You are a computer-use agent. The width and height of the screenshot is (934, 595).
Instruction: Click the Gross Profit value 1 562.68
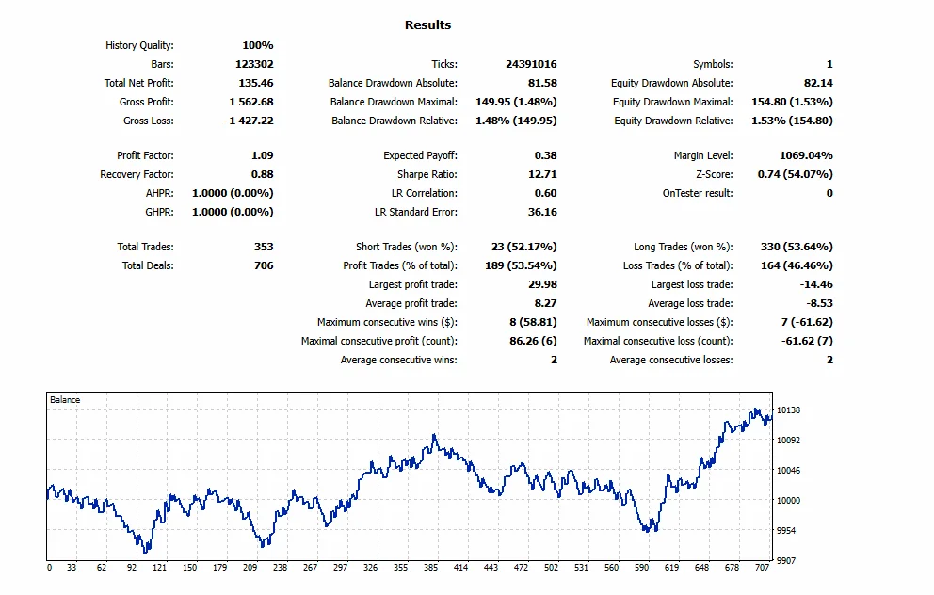click(251, 102)
